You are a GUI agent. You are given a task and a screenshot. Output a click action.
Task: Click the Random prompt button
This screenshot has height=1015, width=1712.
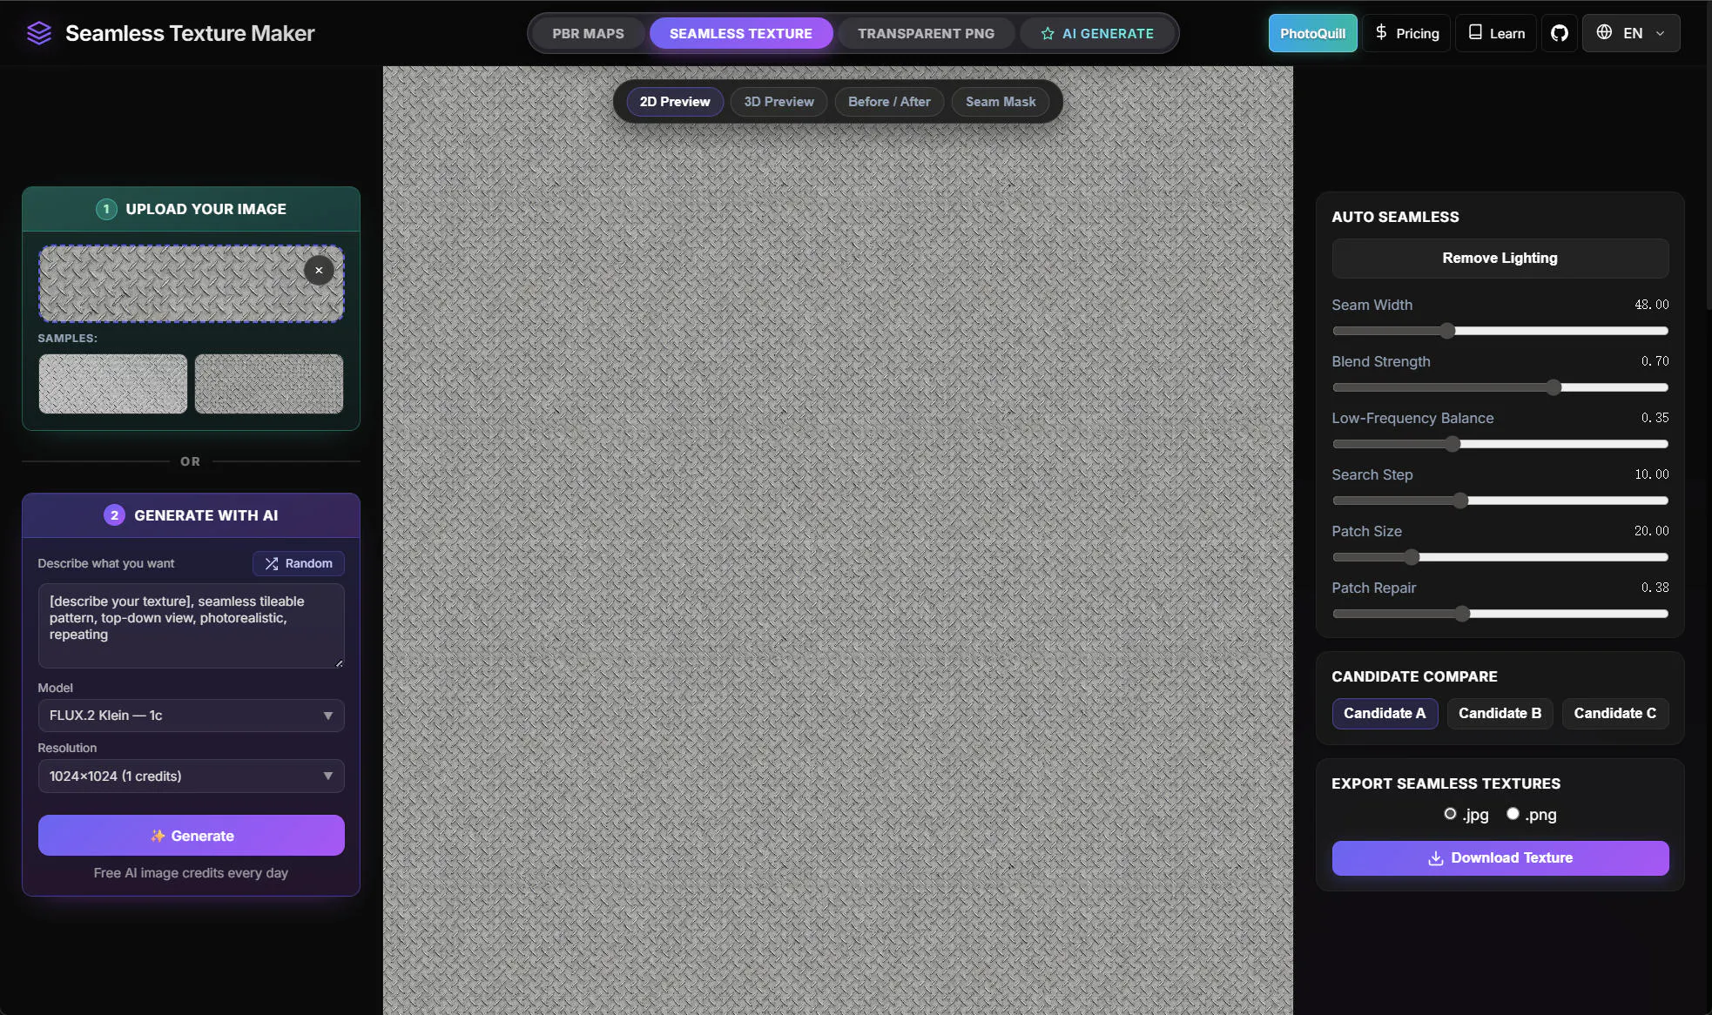(x=298, y=563)
